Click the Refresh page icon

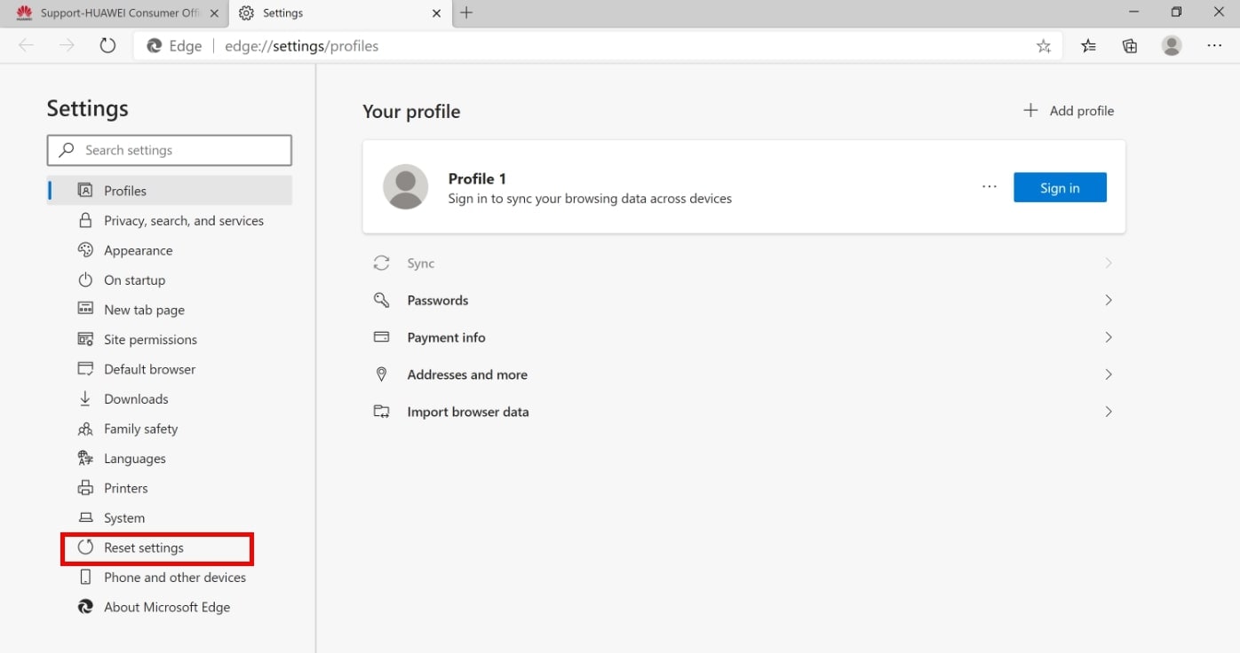[x=107, y=45]
